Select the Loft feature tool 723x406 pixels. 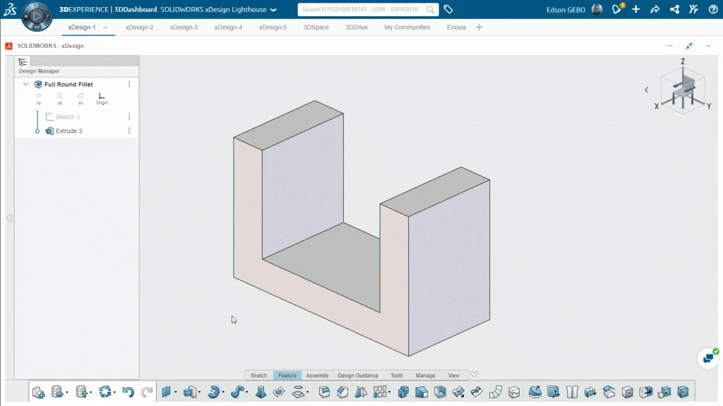261,392
